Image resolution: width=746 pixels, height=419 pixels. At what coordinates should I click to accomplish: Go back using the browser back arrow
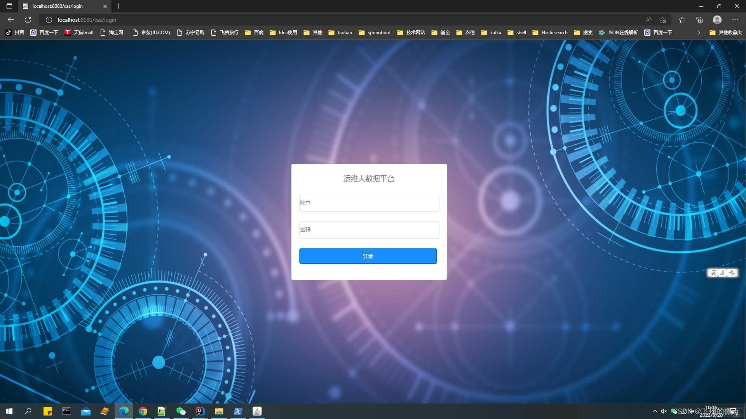click(x=11, y=20)
